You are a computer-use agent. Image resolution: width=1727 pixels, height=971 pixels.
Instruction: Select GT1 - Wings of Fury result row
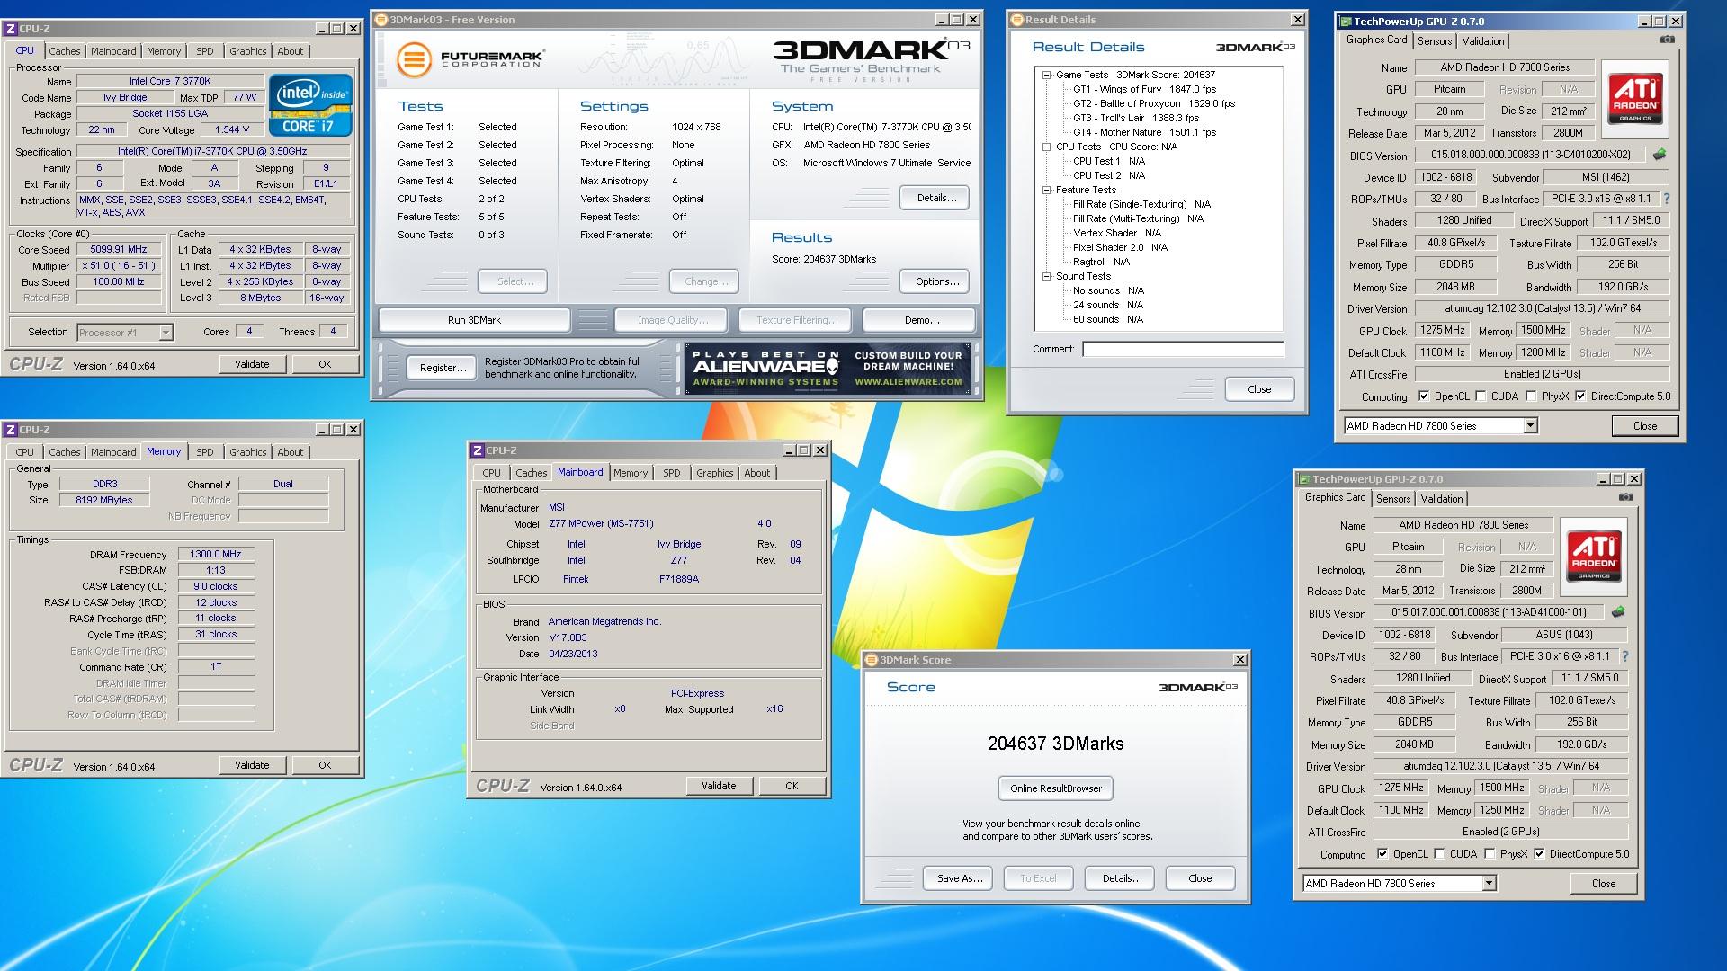coord(1144,90)
